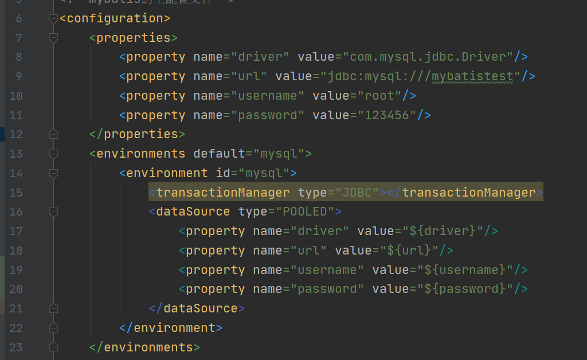Select line number 15 in gutter
587x360 pixels.
coord(16,193)
